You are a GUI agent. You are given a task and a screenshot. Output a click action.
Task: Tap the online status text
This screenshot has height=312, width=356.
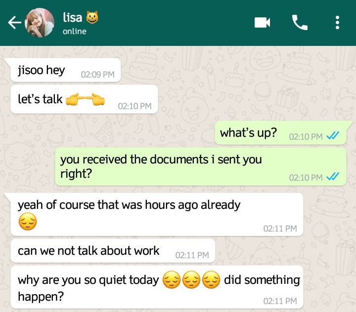coord(75,31)
